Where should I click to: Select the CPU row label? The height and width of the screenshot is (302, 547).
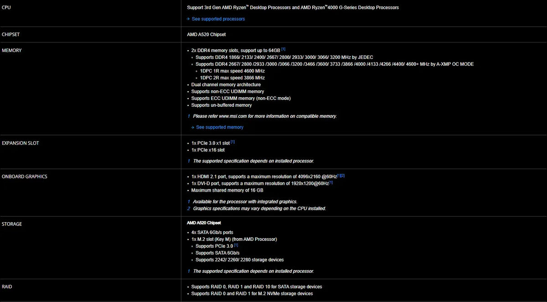pos(6,7)
